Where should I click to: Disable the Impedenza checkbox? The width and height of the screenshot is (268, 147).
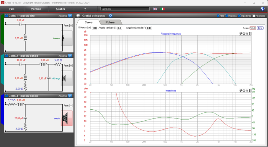coord(239,16)
